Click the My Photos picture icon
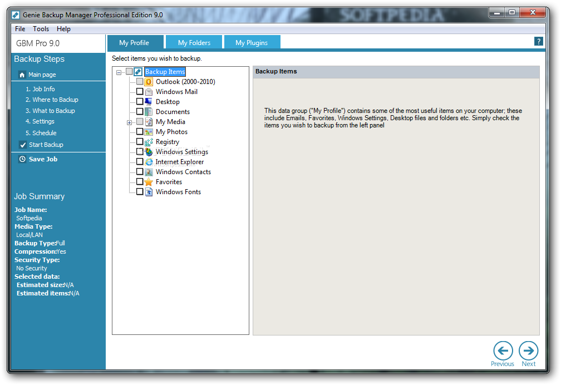Viewport: 561px width, 385px height. click(x=149, y=132)
